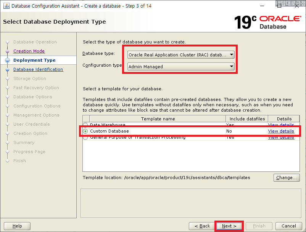Open the Configuration type dropdown
The height and width of the screenshot is (232, 306).
pyautogui.click(x=181, y=66)
